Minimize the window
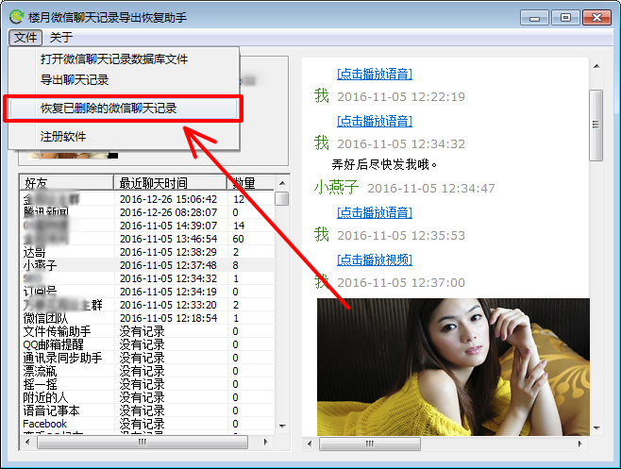The width and height of the screenshot is (621, 469). (535, 17)
